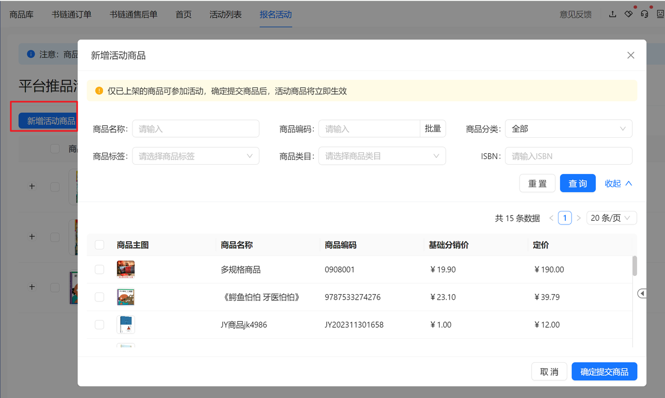Click product name JY商品jk4986
Screen dimensions: 665x398
244,325
